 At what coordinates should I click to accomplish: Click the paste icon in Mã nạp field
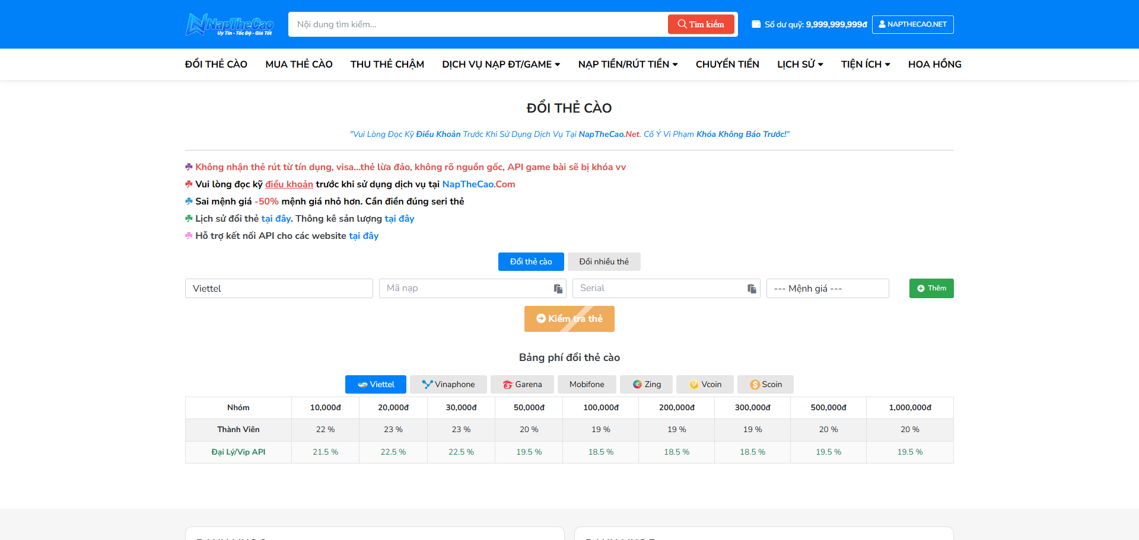(x=558, y=289)
